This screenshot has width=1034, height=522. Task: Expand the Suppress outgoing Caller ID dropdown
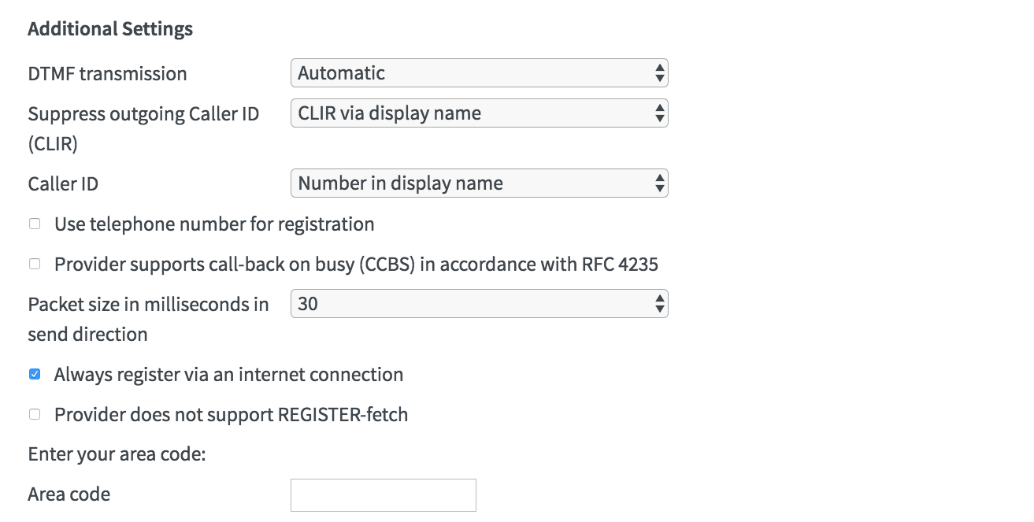tap(479, 113)
